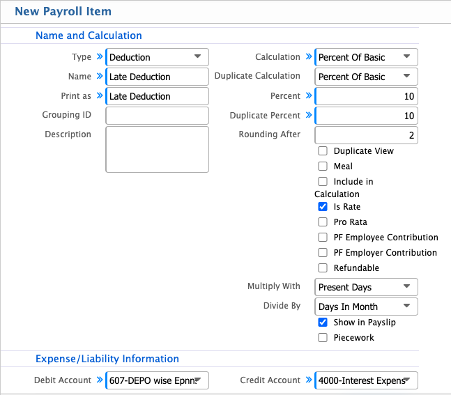Focus the Grouping ID field

pos(157,116)
